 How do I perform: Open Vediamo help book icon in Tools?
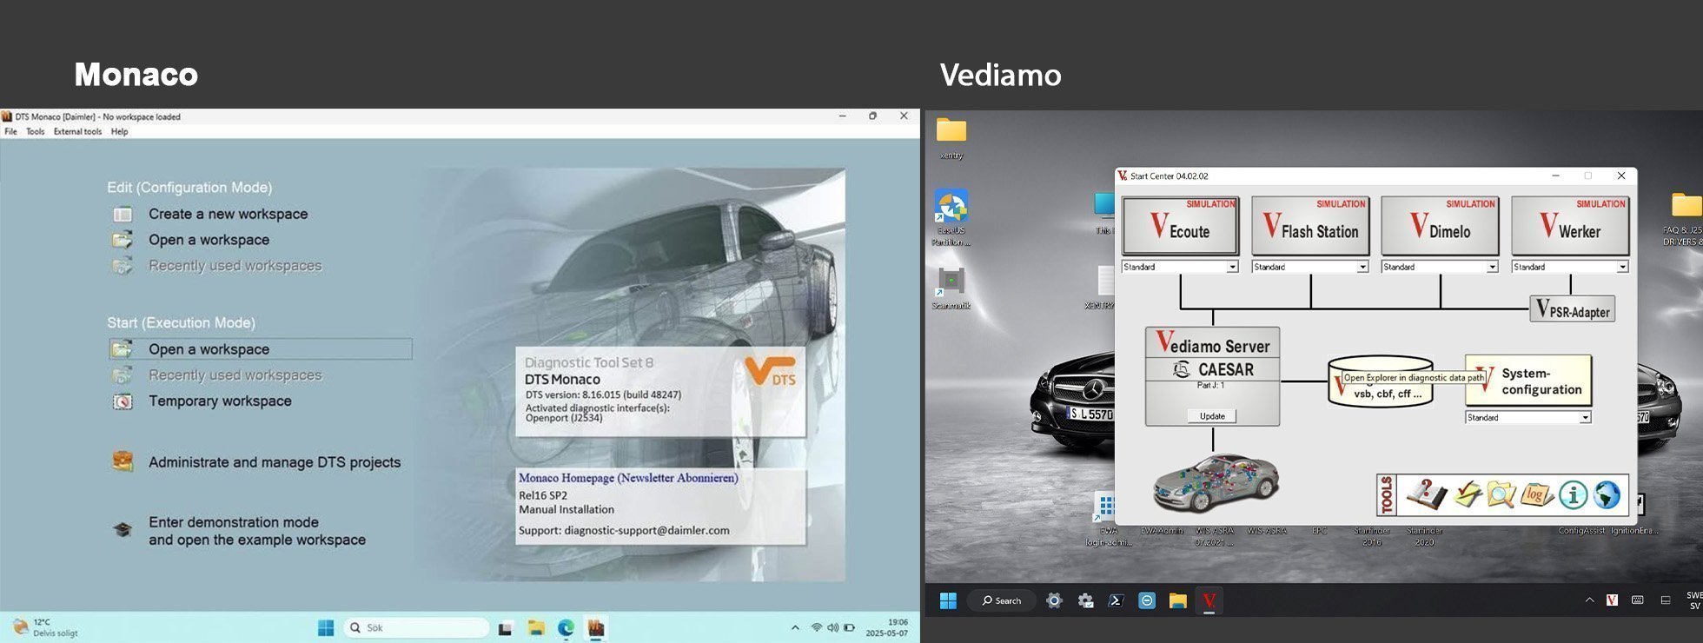[x=1427, y=494]
